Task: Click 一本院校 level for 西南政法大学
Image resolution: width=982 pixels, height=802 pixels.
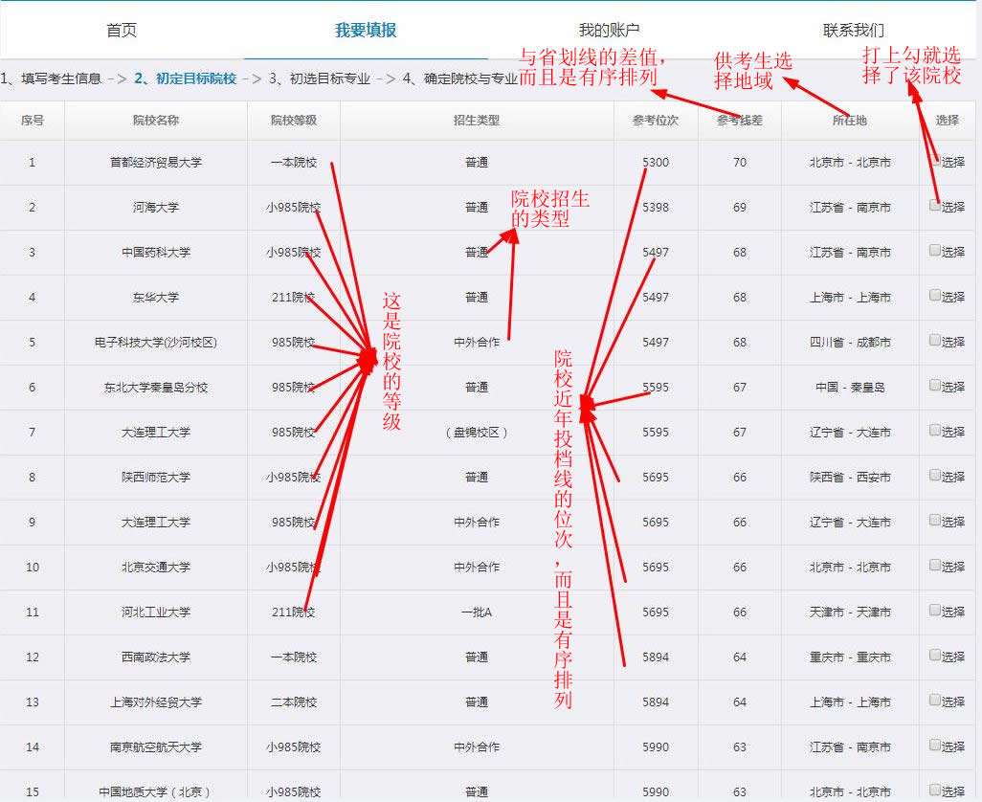Action: (x=294, y=657)
